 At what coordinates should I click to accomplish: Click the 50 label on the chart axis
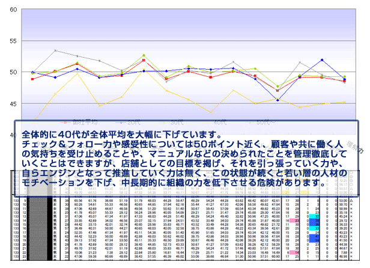pyautogui.click(x=13, y=72)
